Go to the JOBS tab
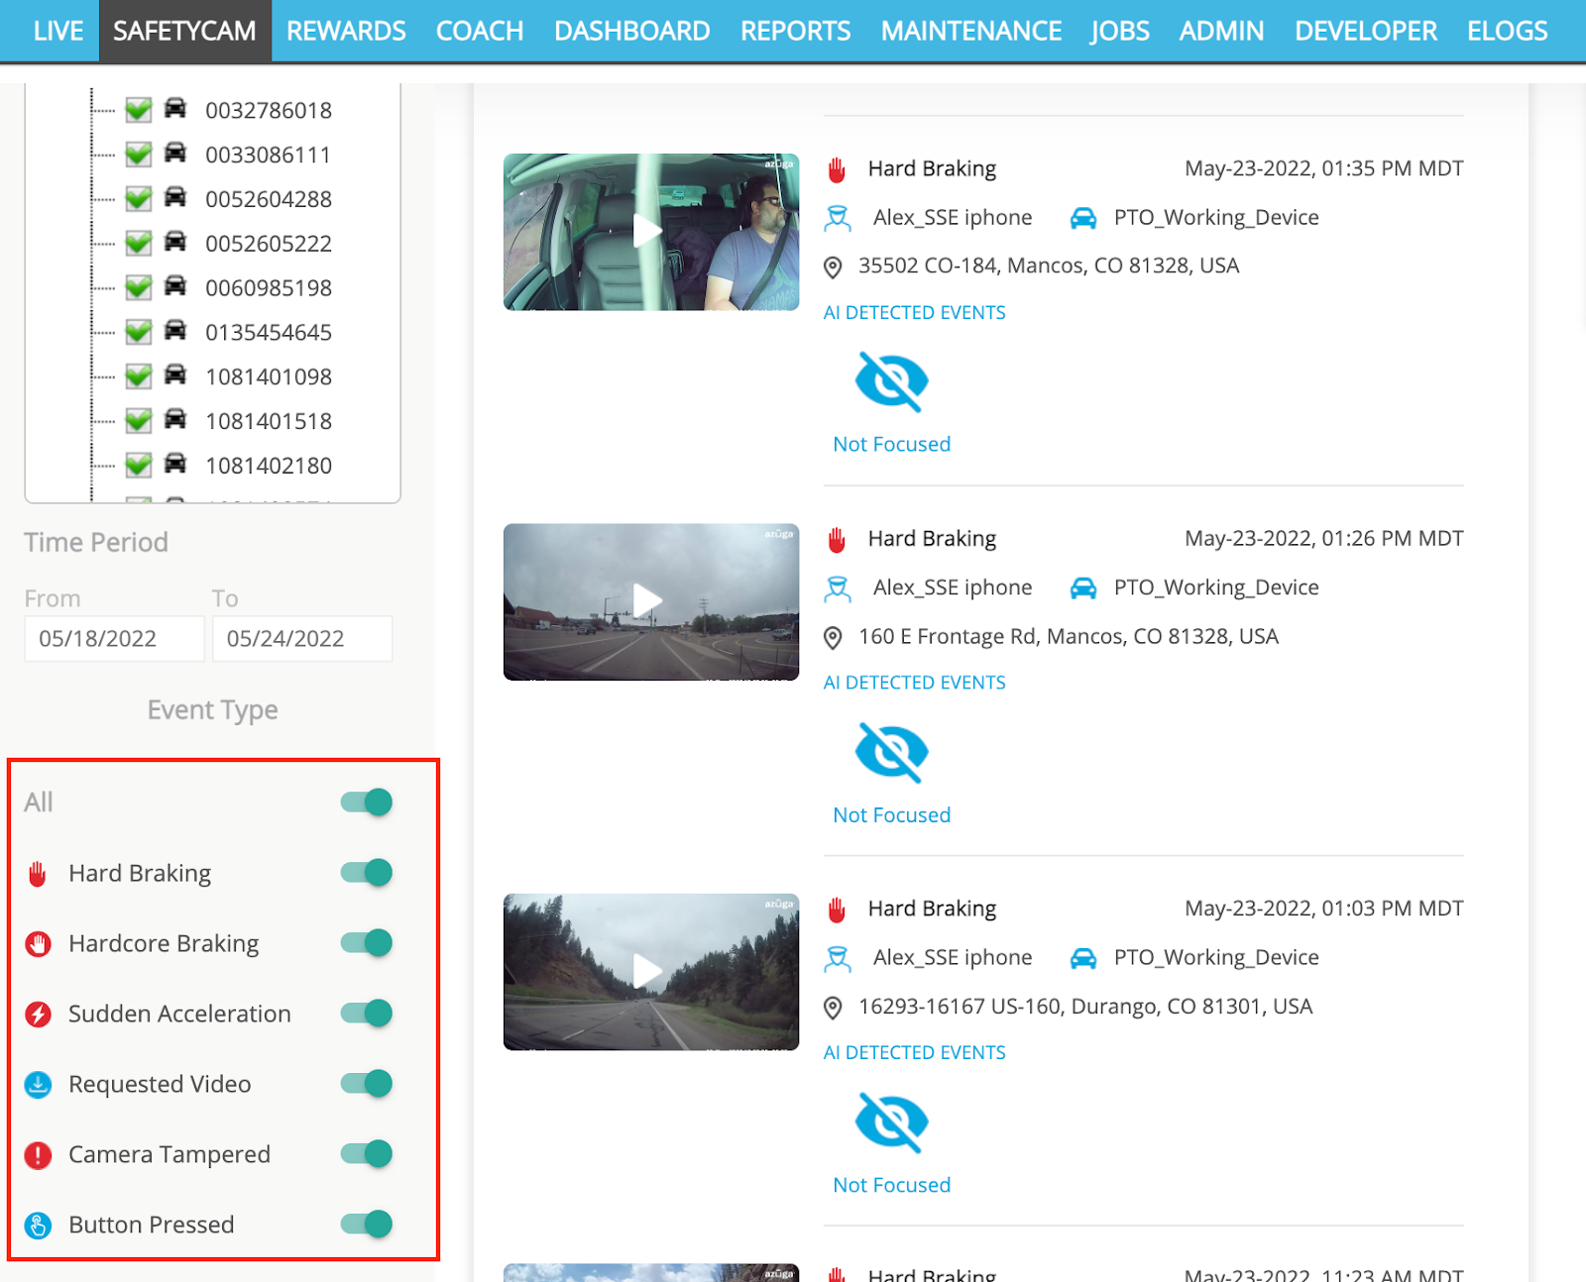1586x1282 pixels. pos(1120,31)
